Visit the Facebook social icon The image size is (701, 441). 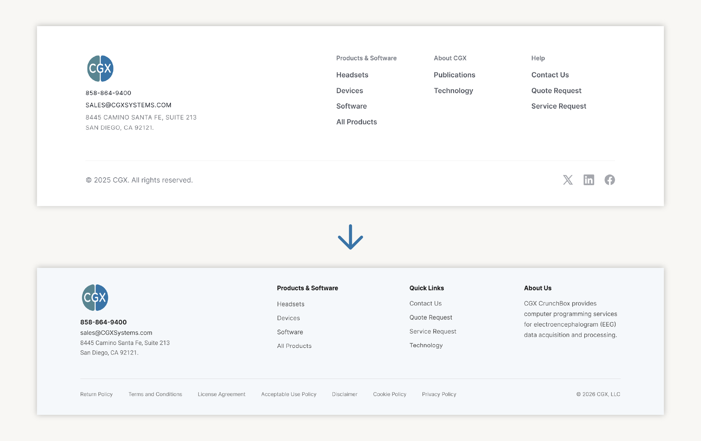click(x=610, y=180)
